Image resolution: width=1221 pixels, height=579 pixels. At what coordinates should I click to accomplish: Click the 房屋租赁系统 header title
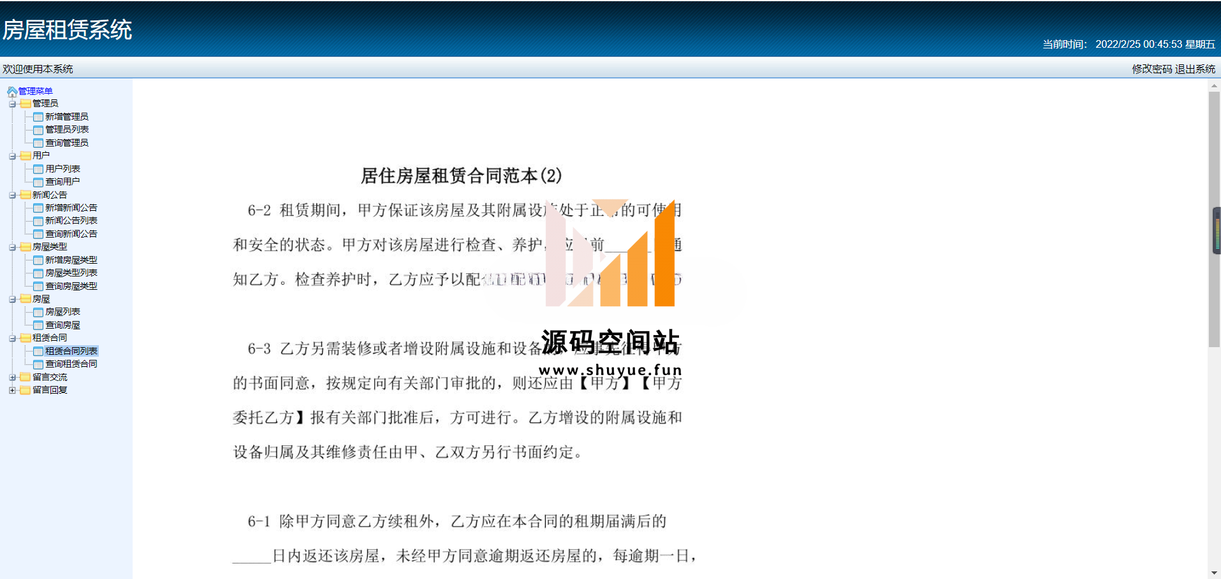[x=67, y=30]
